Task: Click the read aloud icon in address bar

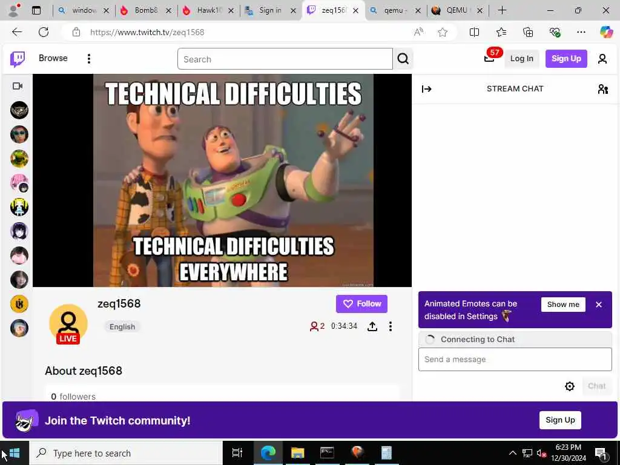Action: point(418,33)
